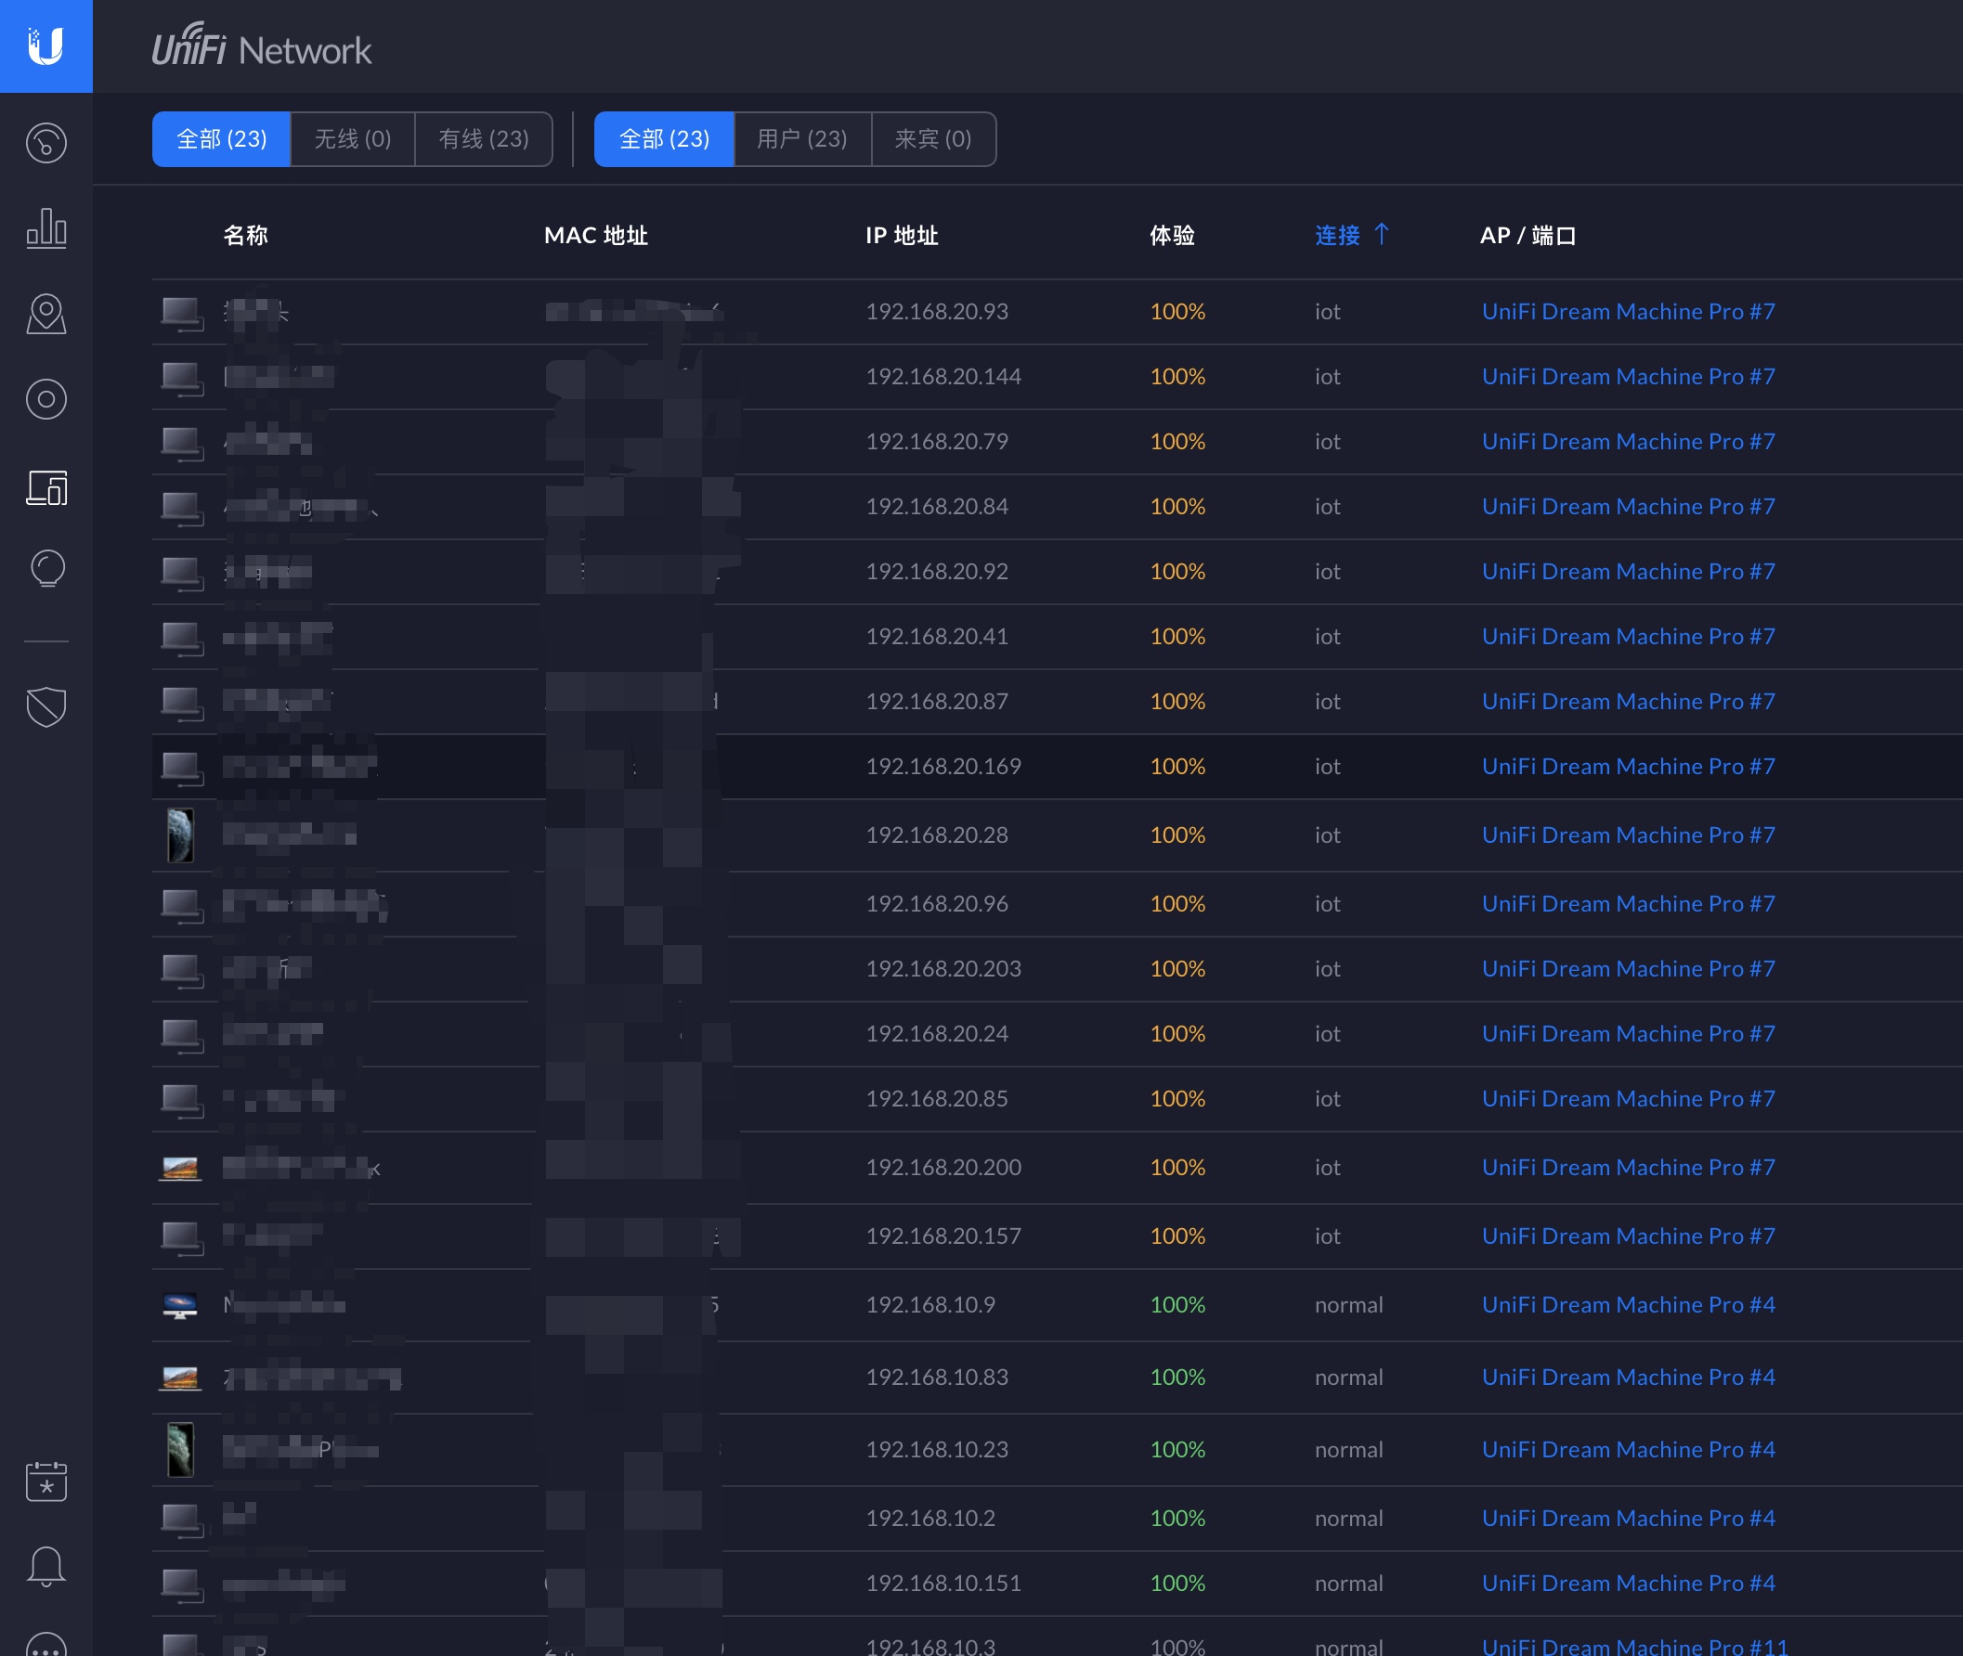Filter by 无线 (0) wireless tab
This screenshot has height=1656, width=1963.
pyautogui.click(x=352, y=139)
